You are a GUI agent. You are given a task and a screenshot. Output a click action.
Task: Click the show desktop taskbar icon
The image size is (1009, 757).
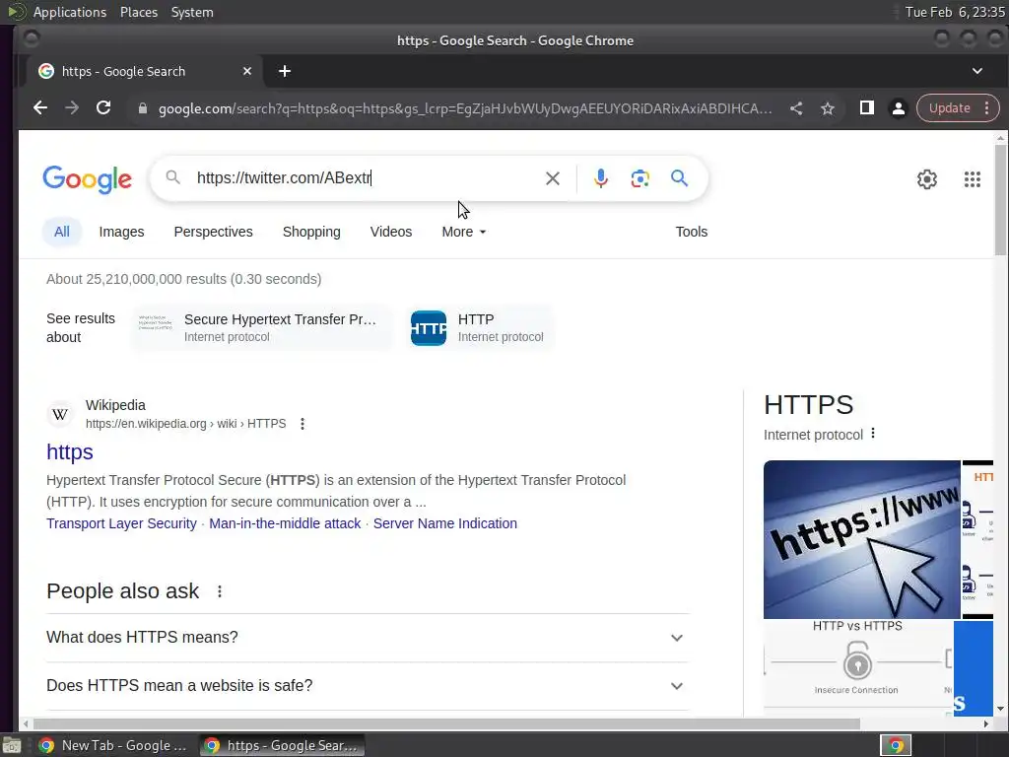point(12,745)
